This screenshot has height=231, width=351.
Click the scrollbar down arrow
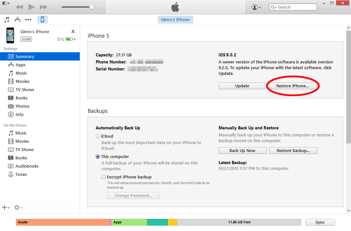[x=348, y=210]
